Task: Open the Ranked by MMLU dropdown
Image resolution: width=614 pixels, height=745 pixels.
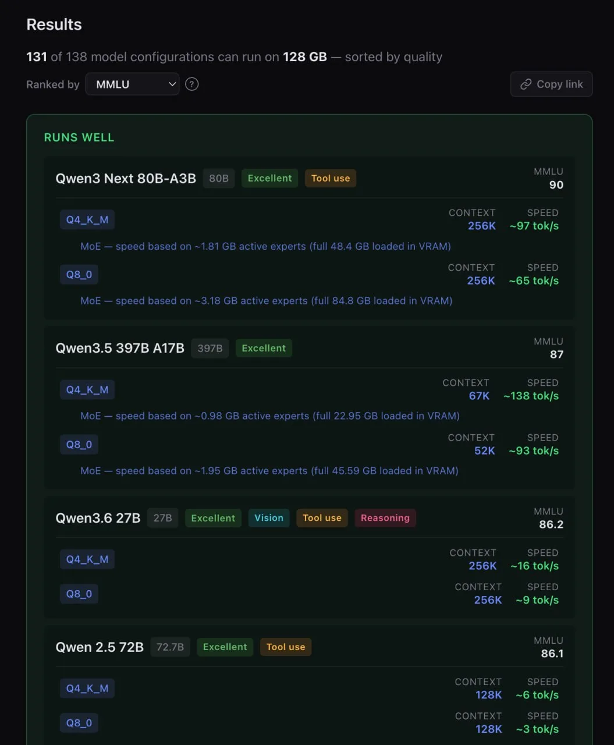Action: 132,84
